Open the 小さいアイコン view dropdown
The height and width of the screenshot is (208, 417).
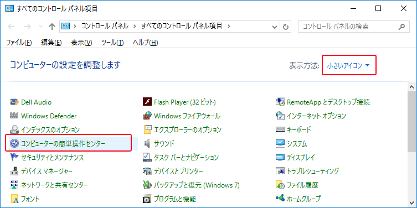[x=348, y=66]
